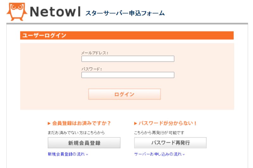Click the 会員登録はお済みですか？ heading

point(82,123)
